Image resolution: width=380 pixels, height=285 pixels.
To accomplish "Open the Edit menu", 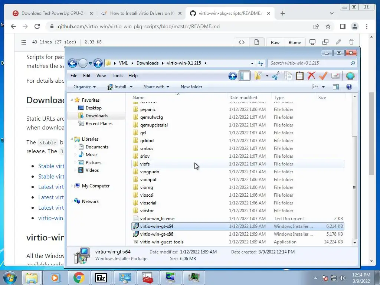I will 86,76.
